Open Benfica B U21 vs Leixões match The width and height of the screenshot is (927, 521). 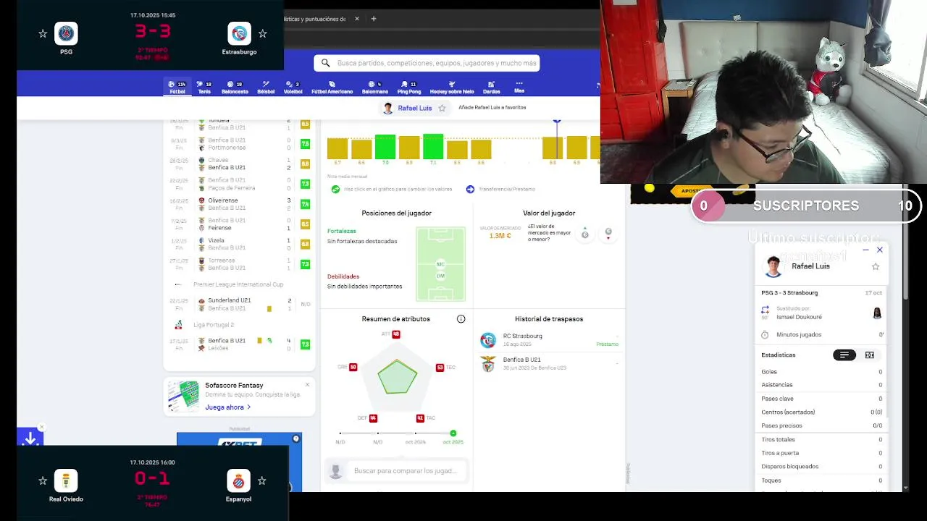tap(239, 344)
